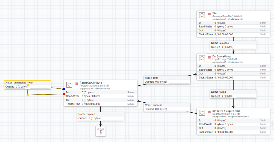Screen dimensions: 274x142
Task: Select the success connection below Start processor
Action: pos(233,45)
